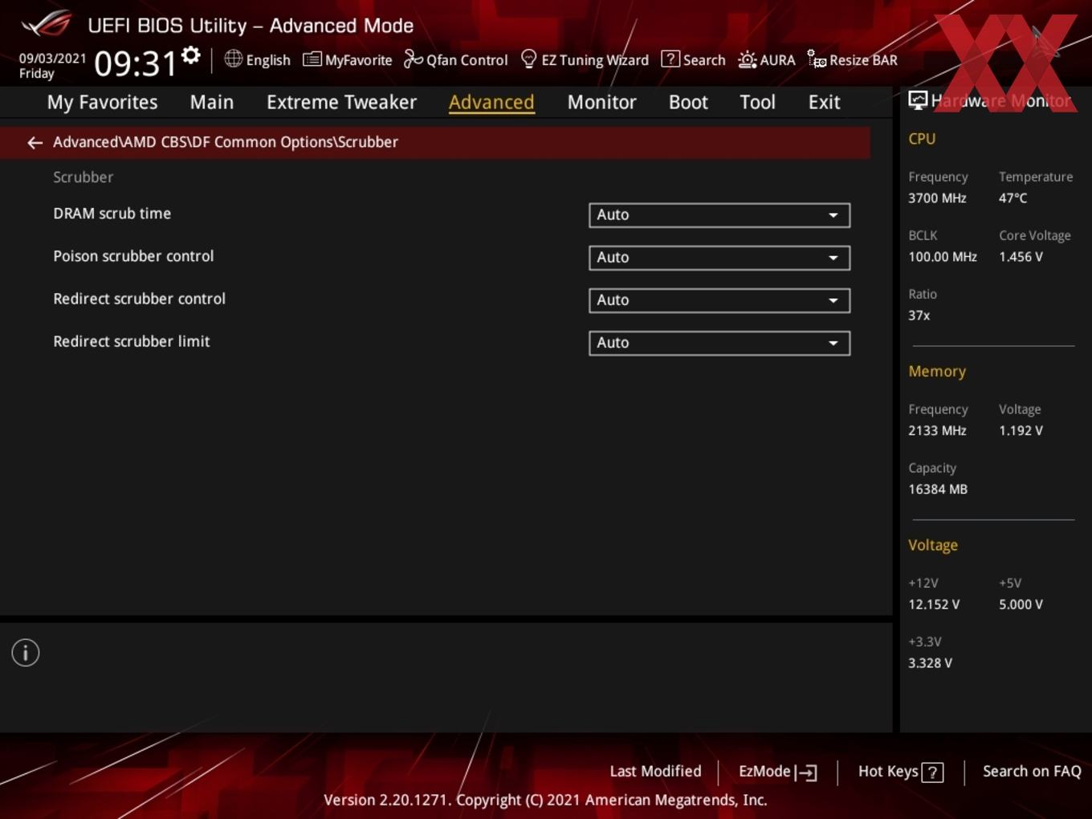Screen dimensions: 1092x819
Task: Click Ratio value 37x
Action: pos(919,316)
